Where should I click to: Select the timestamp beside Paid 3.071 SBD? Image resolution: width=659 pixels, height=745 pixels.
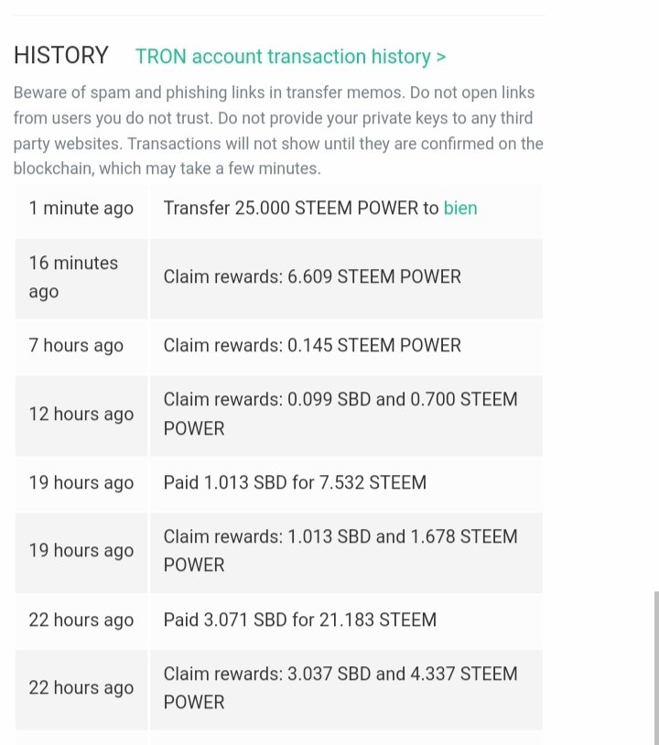(81, 620)
